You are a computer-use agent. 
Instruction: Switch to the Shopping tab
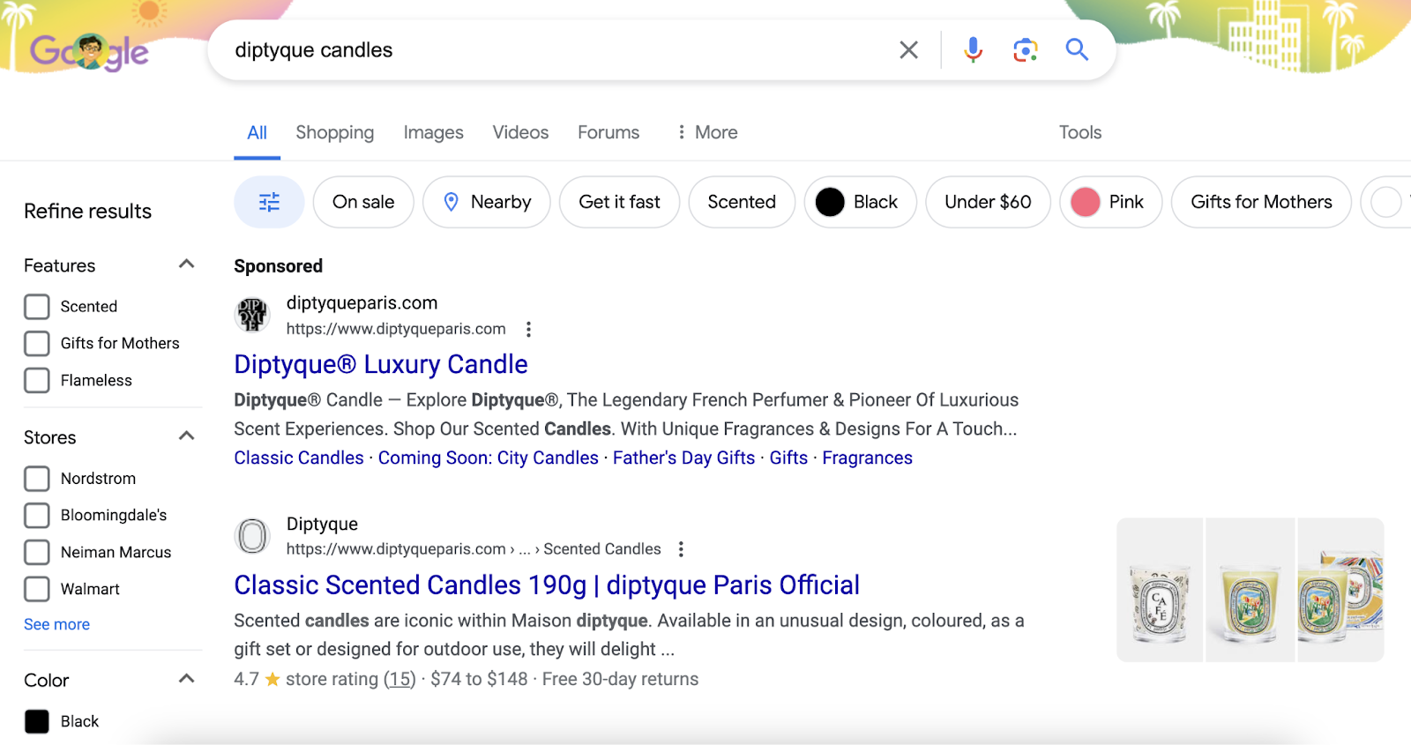[334, 132]
